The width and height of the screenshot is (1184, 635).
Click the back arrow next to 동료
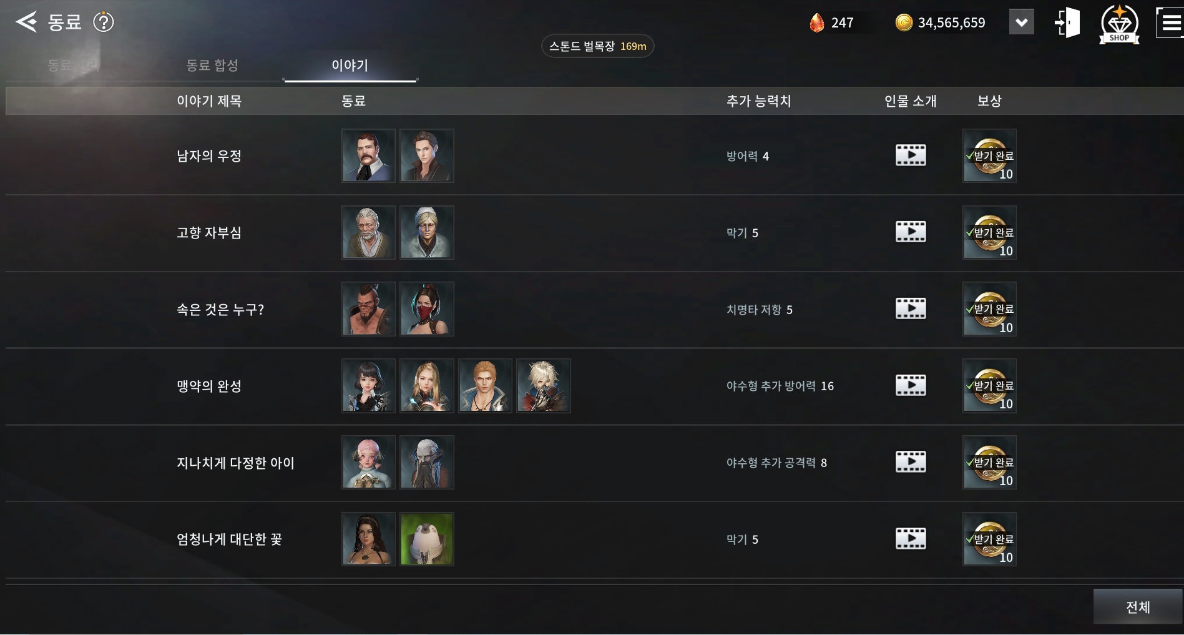click(x=26, y=22)
